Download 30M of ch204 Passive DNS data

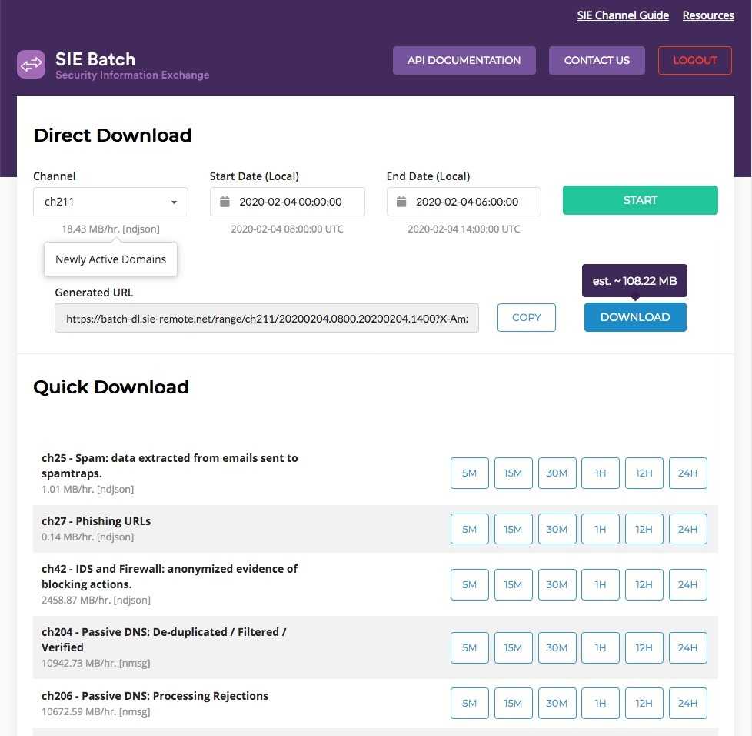coord(557,647)
